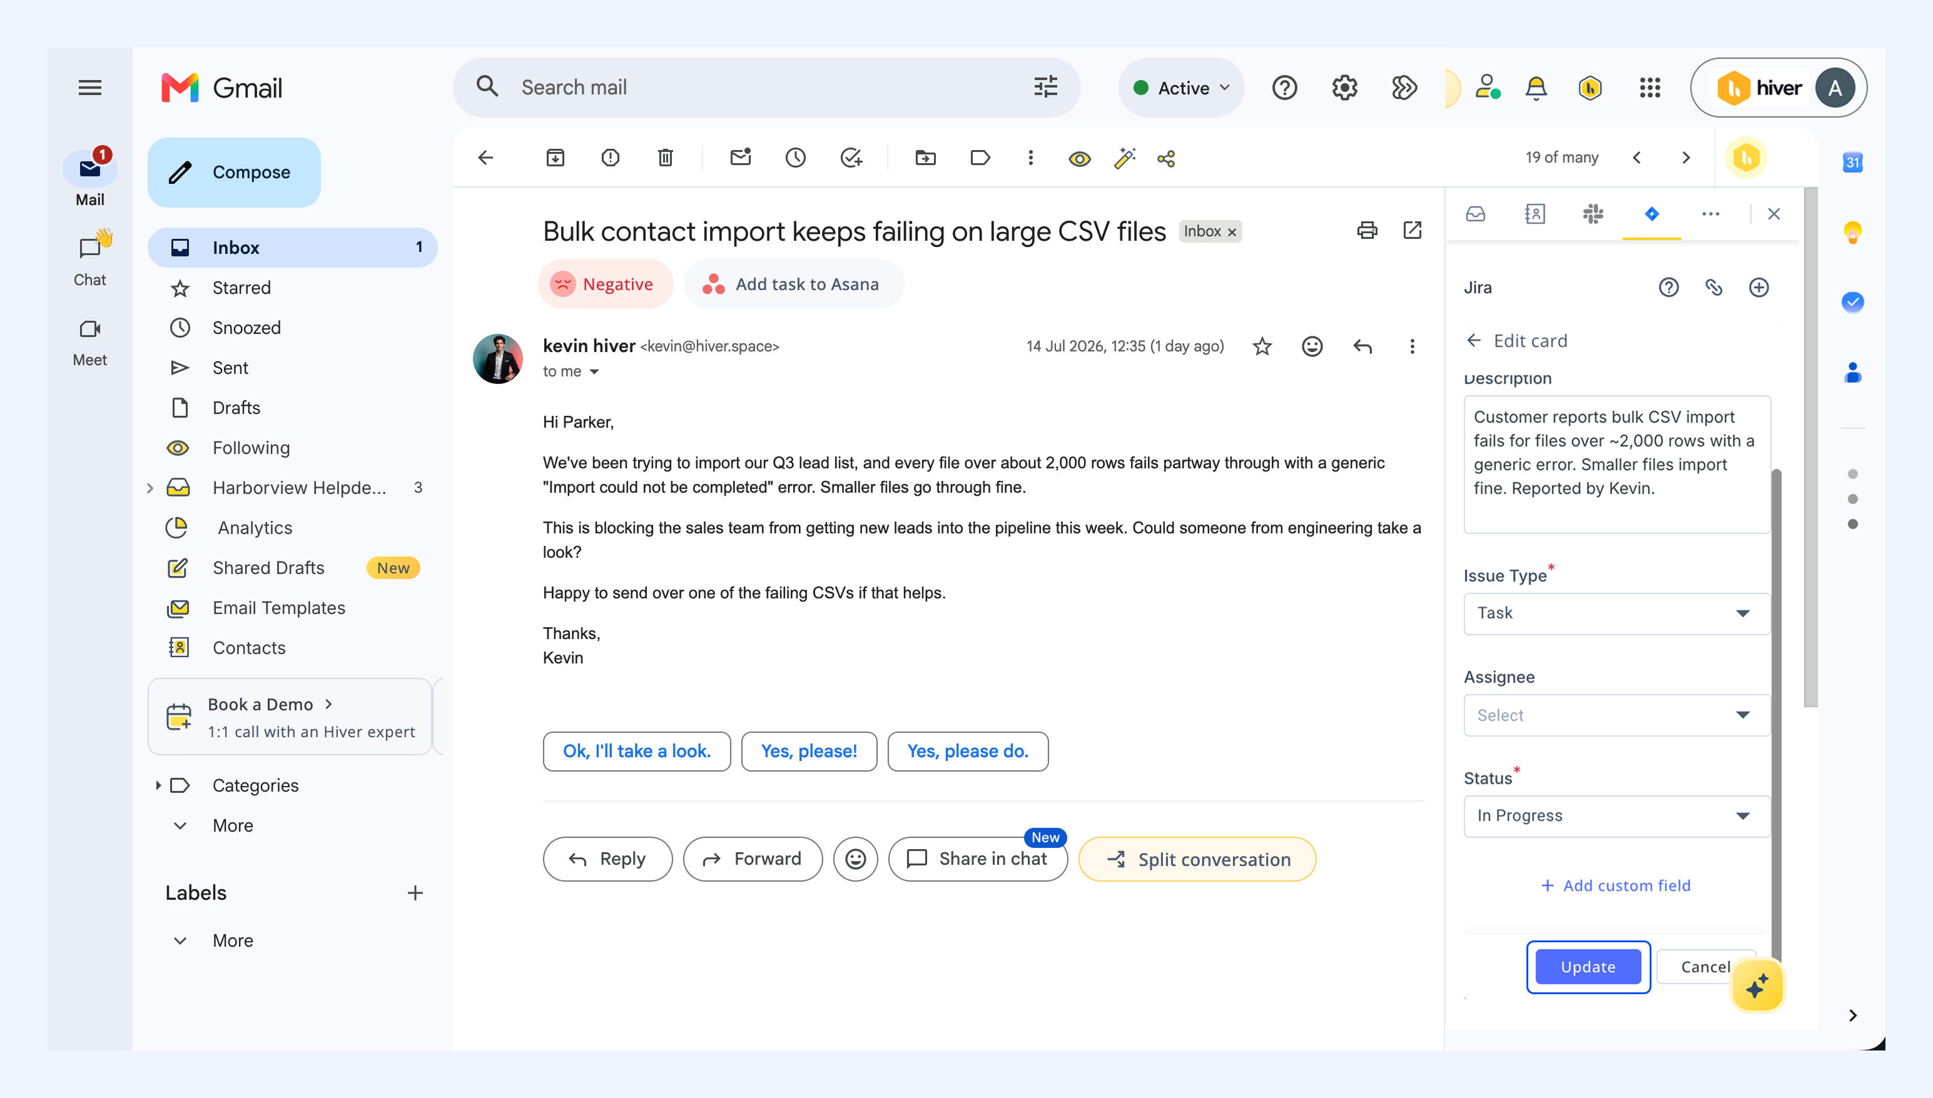This screenshot has width=1933, height=1098.
Task: Open Hiver notifications bell
Action: tap(1536, 88)
